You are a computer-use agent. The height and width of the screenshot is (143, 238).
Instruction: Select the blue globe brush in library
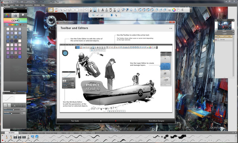click(37, 137)
